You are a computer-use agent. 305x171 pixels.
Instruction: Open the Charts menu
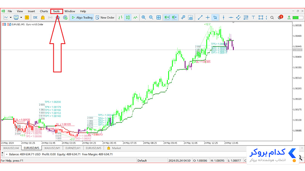(x=44, y=11)
